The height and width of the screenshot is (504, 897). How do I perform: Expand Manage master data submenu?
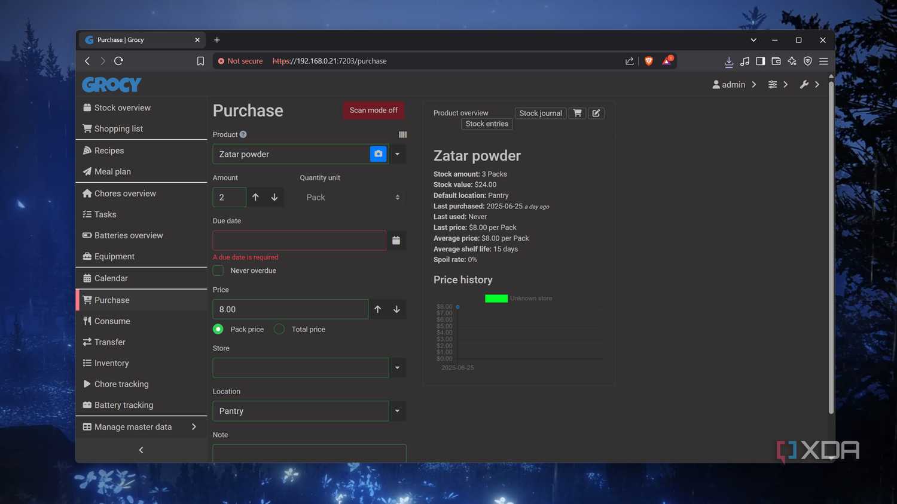click(x=141, y=427)
